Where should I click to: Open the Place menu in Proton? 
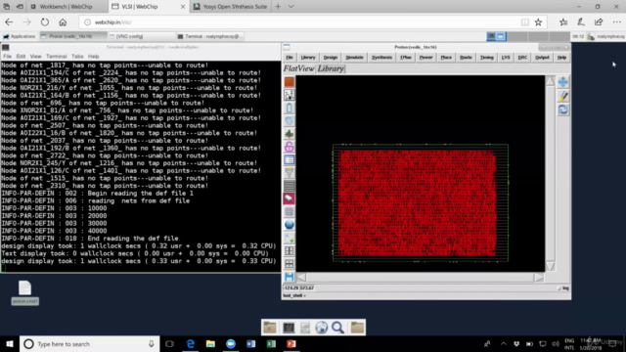click(446, 58)
